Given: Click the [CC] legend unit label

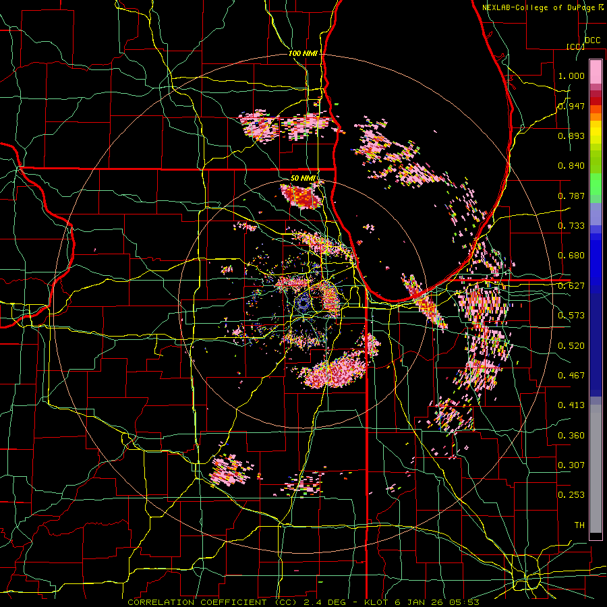Looking at the screenshot, I should (x=575, y=47).
